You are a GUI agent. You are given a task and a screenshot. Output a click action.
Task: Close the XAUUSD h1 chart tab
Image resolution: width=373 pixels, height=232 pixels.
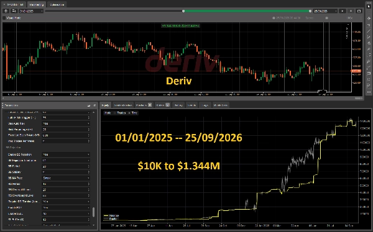pyautogui.click(x=4, y=4)
